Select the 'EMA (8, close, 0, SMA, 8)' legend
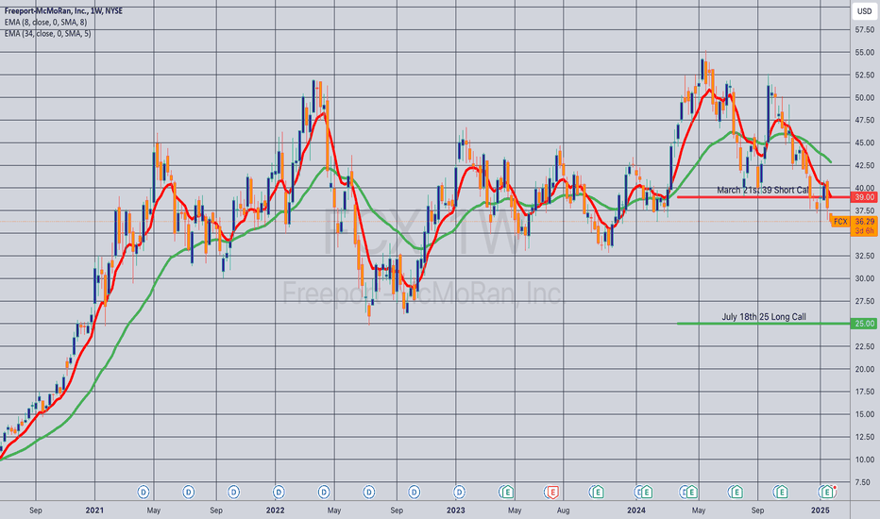880x519 pixels. pos(45,22)
